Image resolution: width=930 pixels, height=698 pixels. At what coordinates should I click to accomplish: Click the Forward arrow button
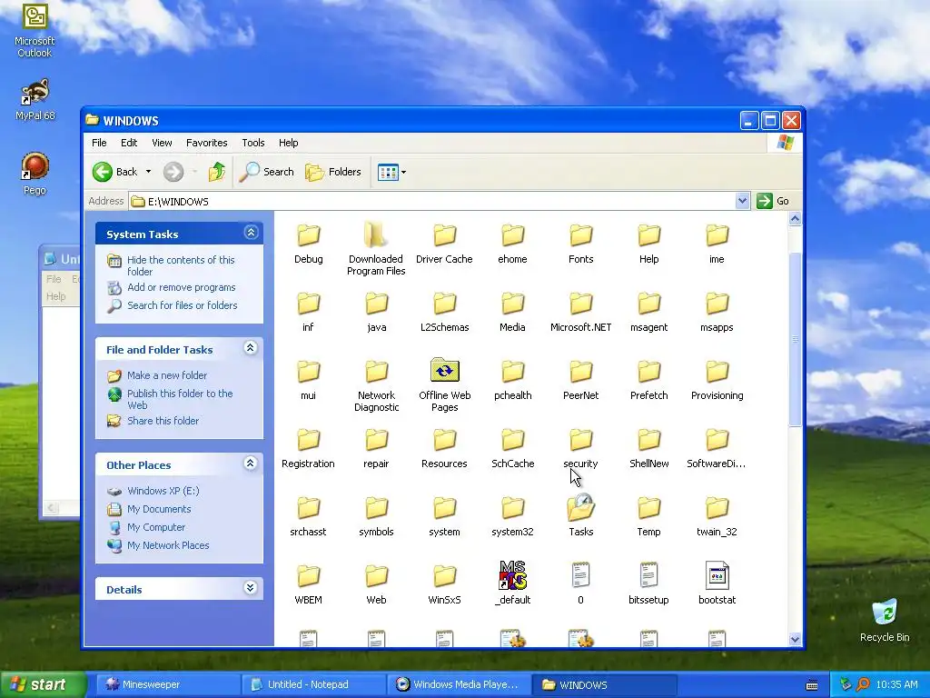pyautogui.click(x=173, y=172)
